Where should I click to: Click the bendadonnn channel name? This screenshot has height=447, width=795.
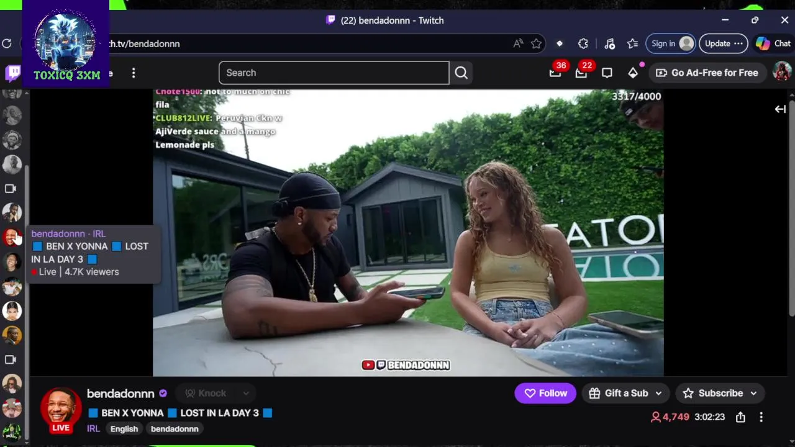120,394
